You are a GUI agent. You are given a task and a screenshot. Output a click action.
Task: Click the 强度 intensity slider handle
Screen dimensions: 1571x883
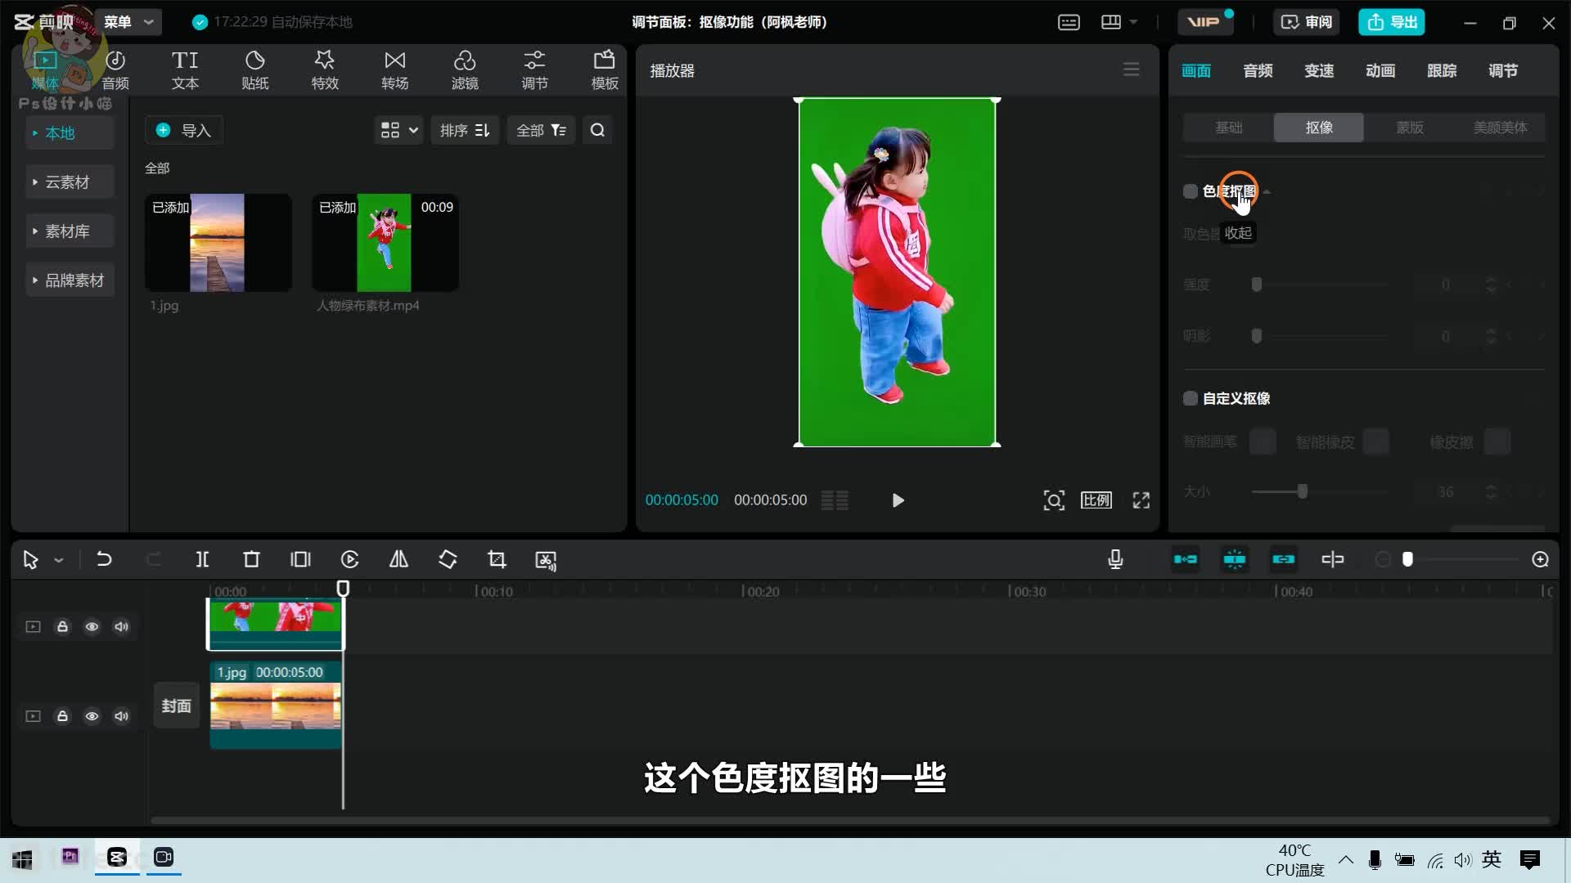(x=1257, y=285)
